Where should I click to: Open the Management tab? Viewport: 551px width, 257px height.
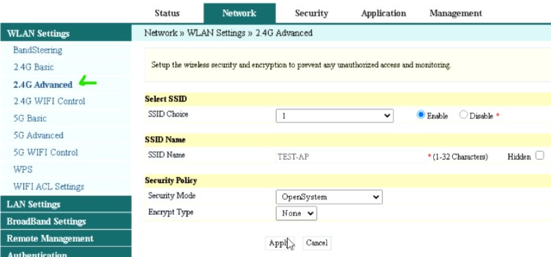coord(456,13)
